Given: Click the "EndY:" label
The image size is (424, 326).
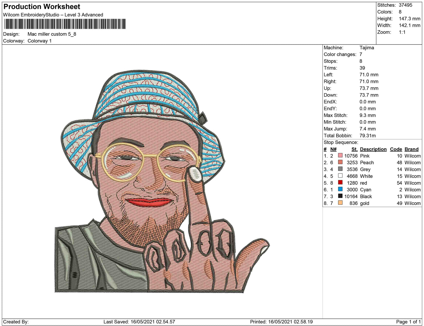Looking at the screenshot, I should pos(330,108).
